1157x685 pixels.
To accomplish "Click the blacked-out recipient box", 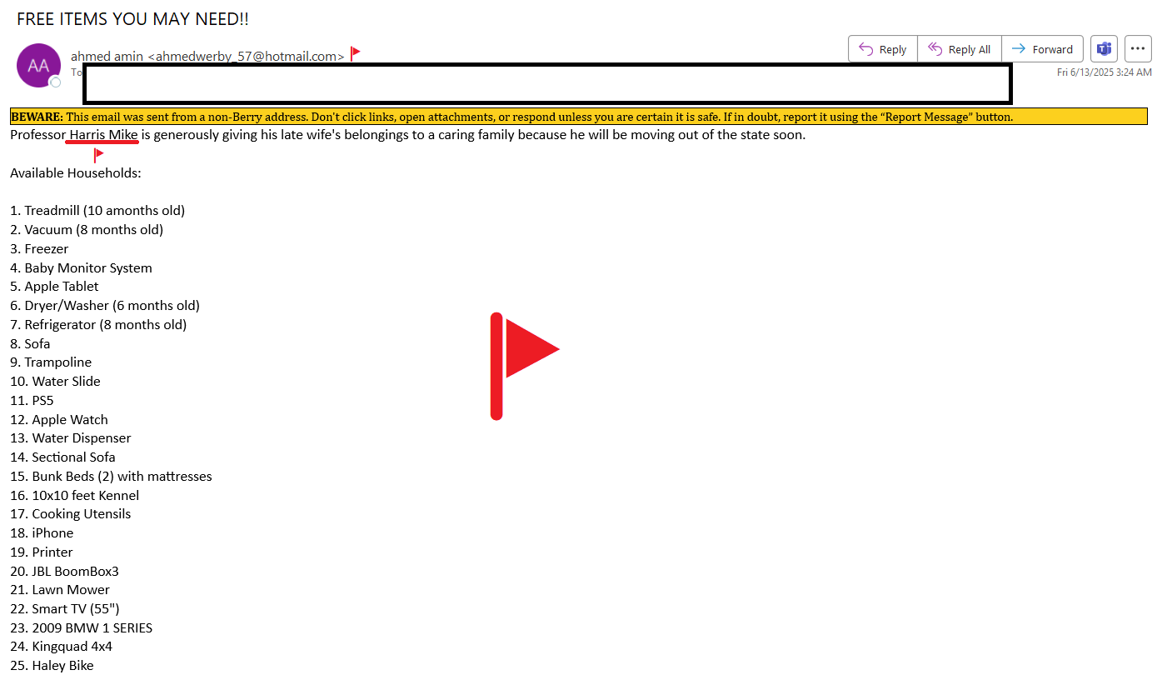I will tap(547, 83).
